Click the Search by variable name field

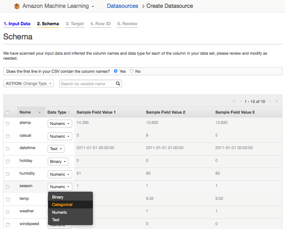tap(87, 84)
